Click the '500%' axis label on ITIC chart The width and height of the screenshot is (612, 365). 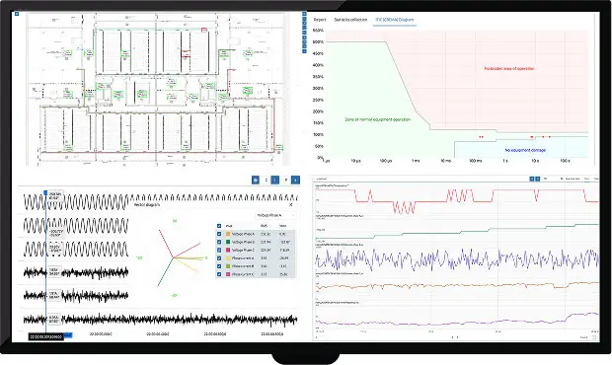point(318,41)
